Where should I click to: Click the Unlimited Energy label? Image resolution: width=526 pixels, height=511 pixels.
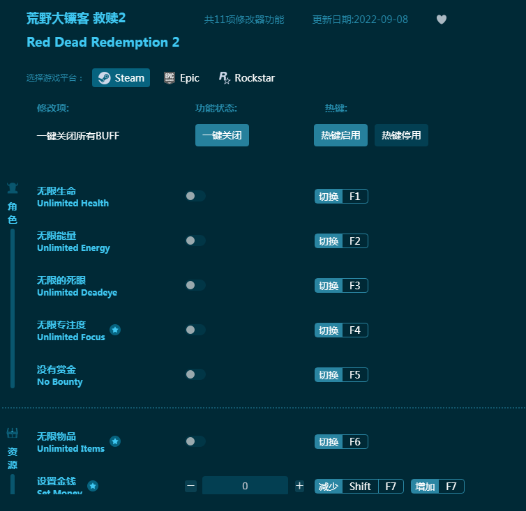click(73, 241)
